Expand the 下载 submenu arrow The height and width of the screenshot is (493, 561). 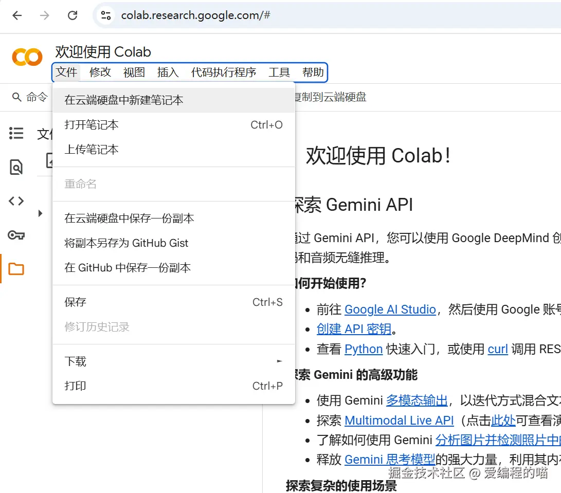[x=279, y=361]
